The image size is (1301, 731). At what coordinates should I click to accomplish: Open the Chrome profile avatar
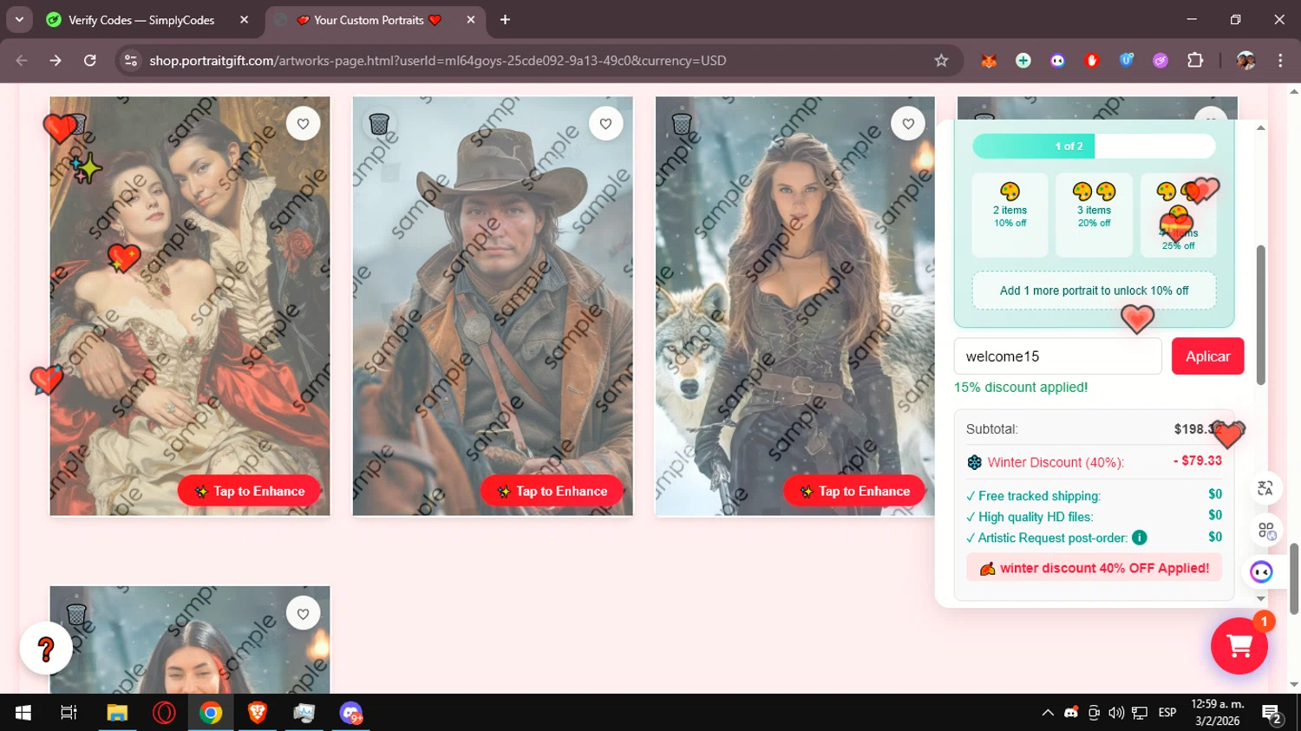click(x=1245, y=61)
